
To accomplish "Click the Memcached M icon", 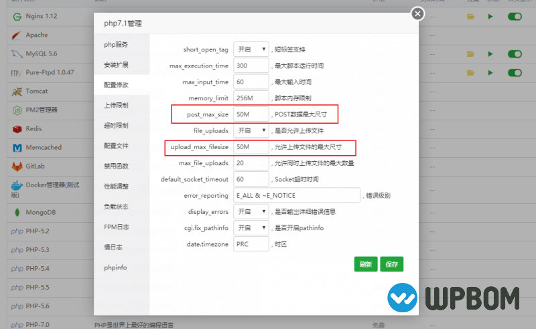I will pos(17,148).
